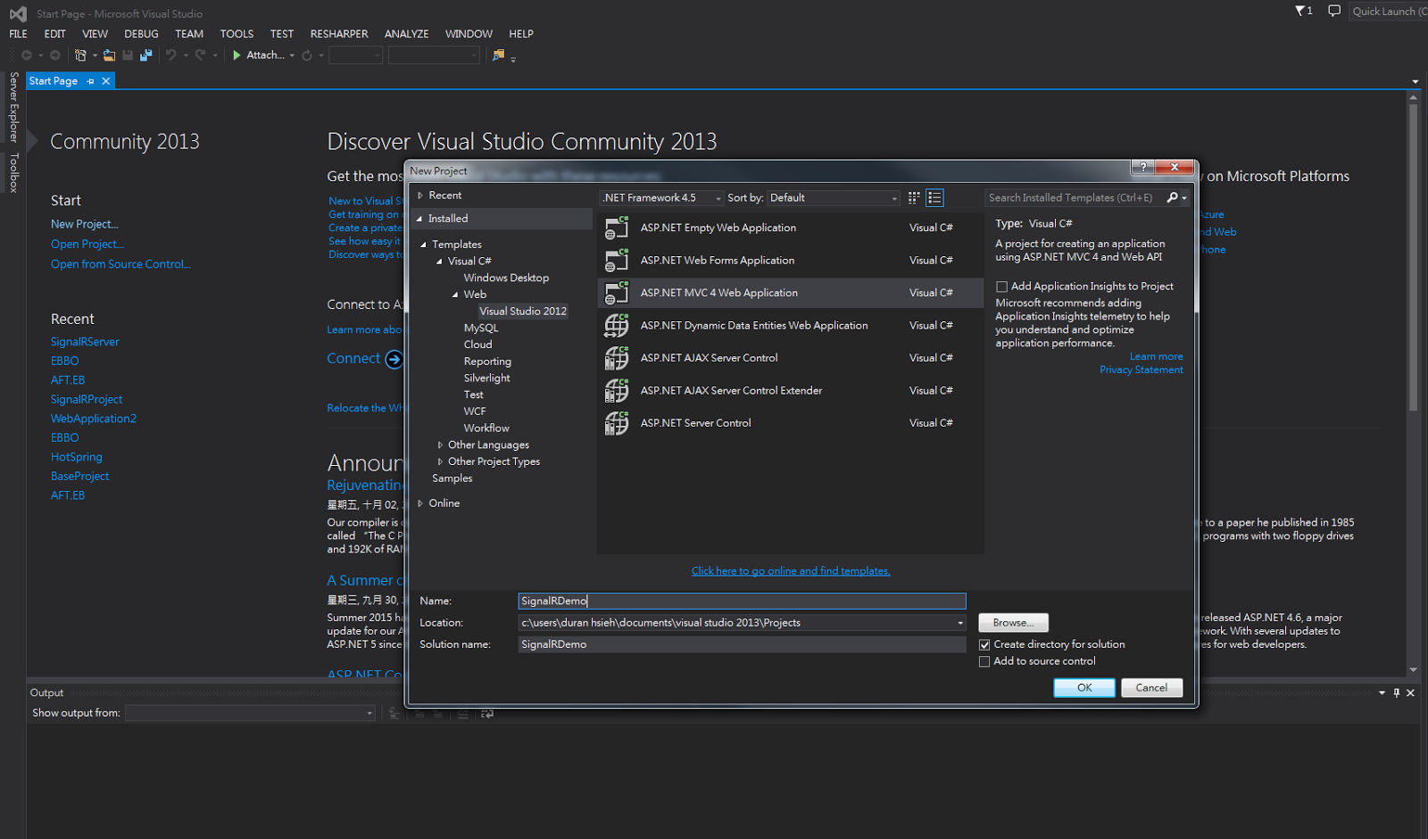Check Add to source control
The image size is (1428, 839).
[x=984, y=661]
